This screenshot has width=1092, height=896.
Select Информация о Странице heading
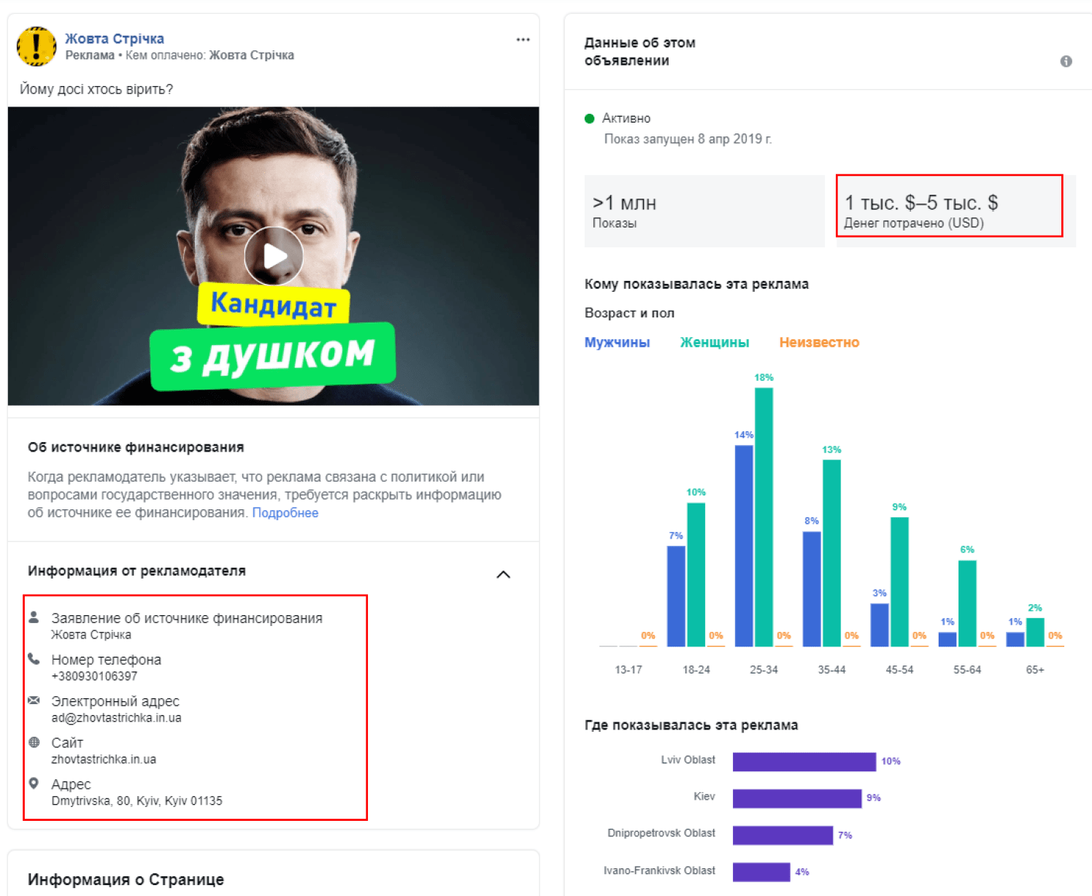click(x=126, y=879)
